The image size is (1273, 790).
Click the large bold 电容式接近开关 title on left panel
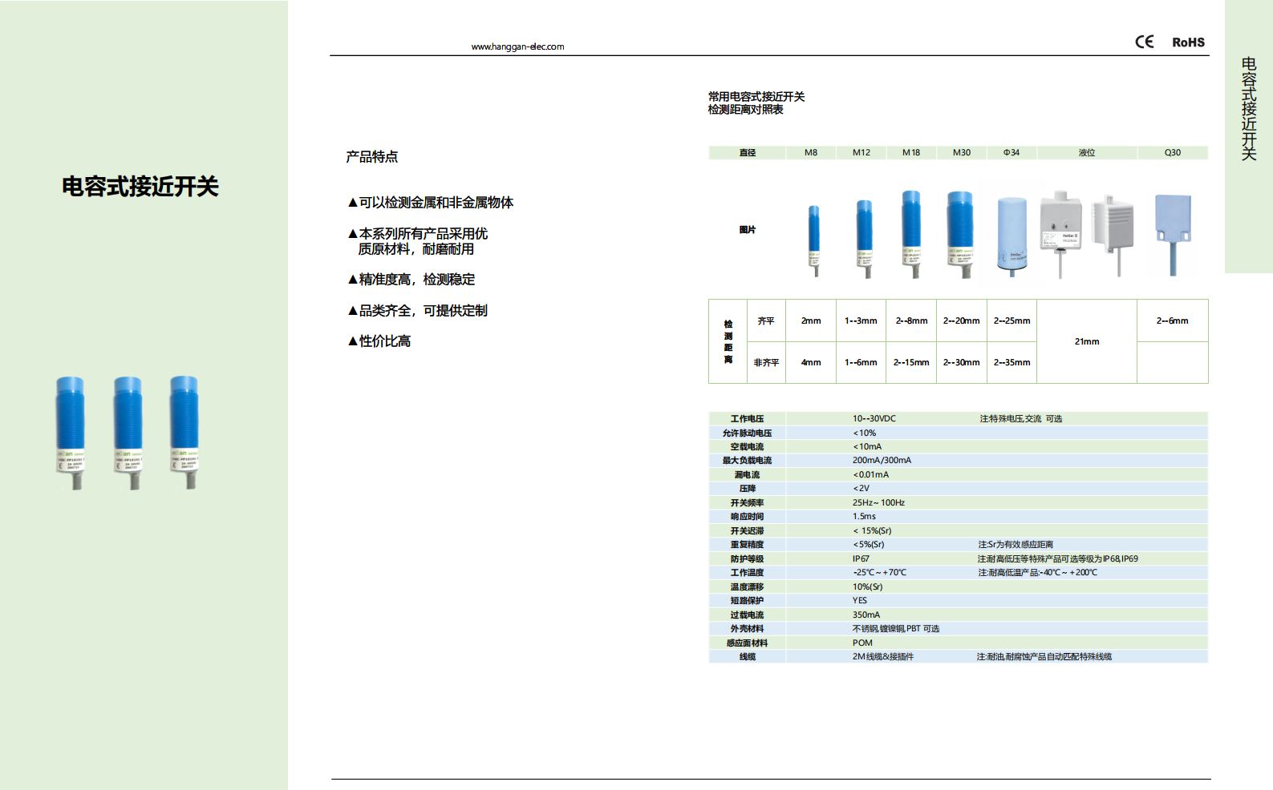pyautogui.click(x=140, y=187)
